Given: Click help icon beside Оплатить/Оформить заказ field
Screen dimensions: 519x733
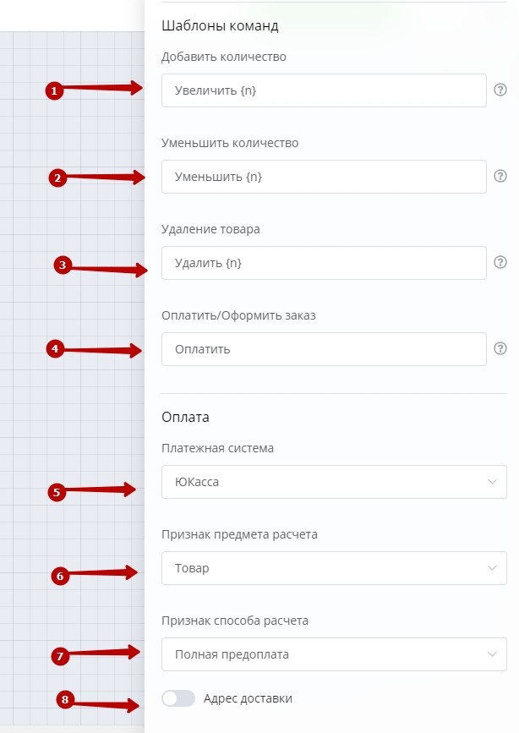Looking at the screenshot, I should tap(500, 348).
